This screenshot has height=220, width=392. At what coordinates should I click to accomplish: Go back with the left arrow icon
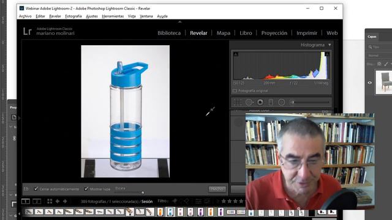(58, 201)
